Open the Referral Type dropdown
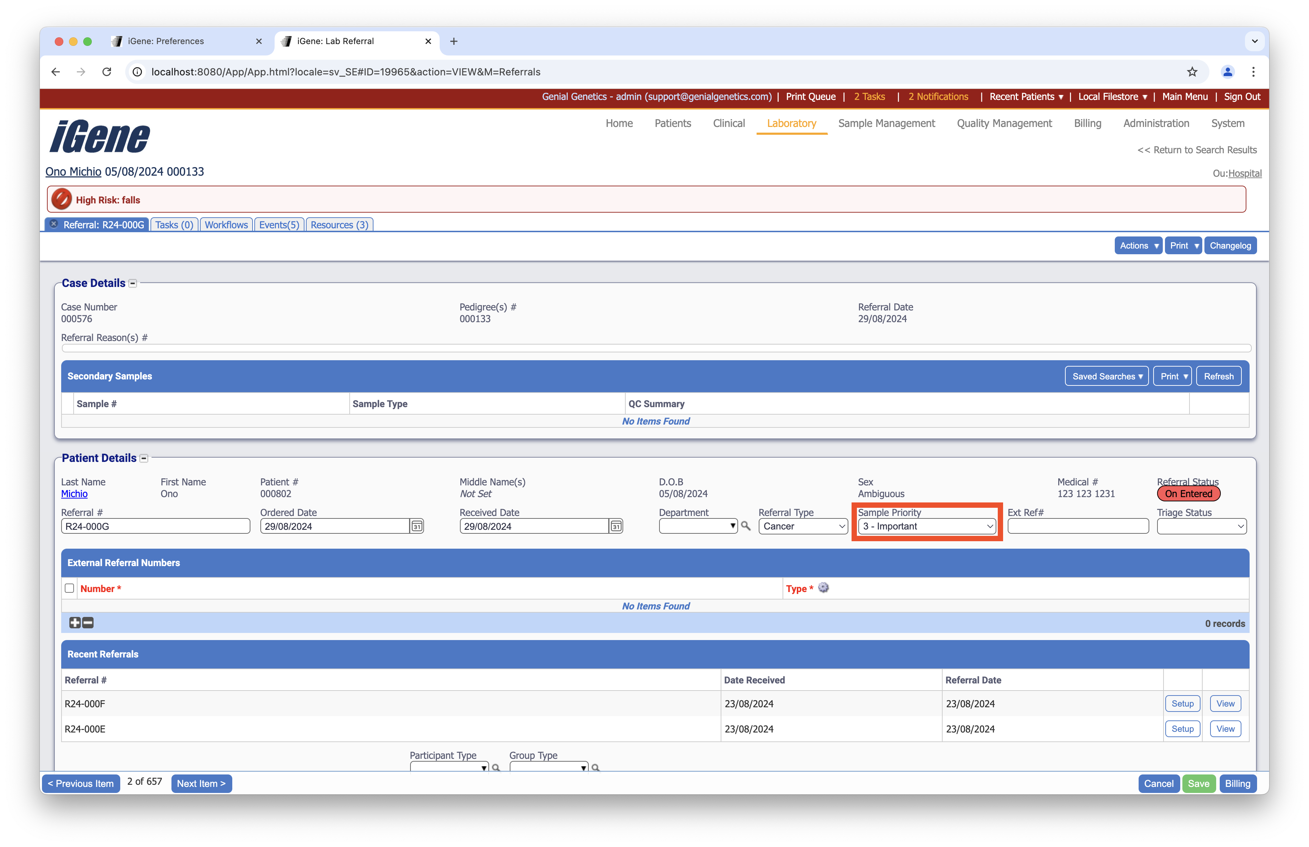The height and width of the screenshot is (847, 1309). [x=803, y=526]
